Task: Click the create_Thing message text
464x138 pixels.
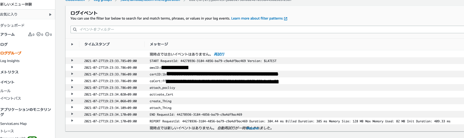Action: [x=160, y=101]
